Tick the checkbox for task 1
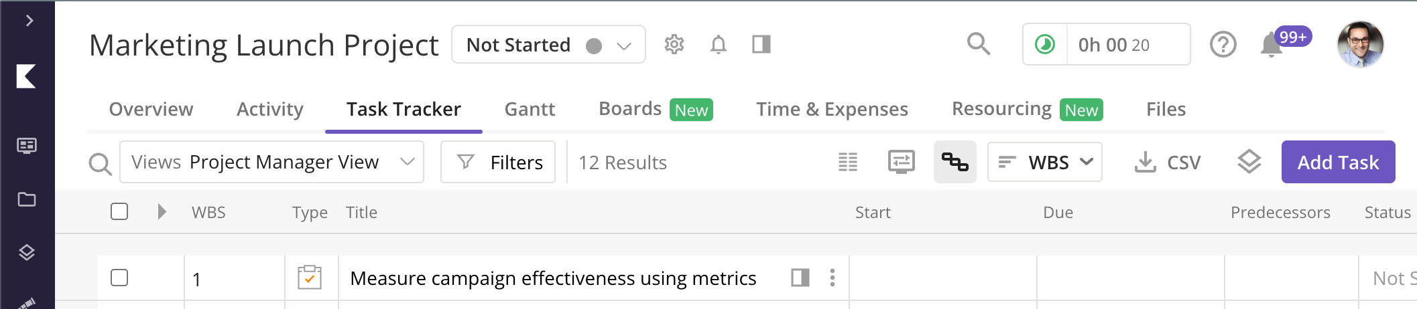Image resolution: width=1417 pixels, height=309 pixels. point(119,278)
